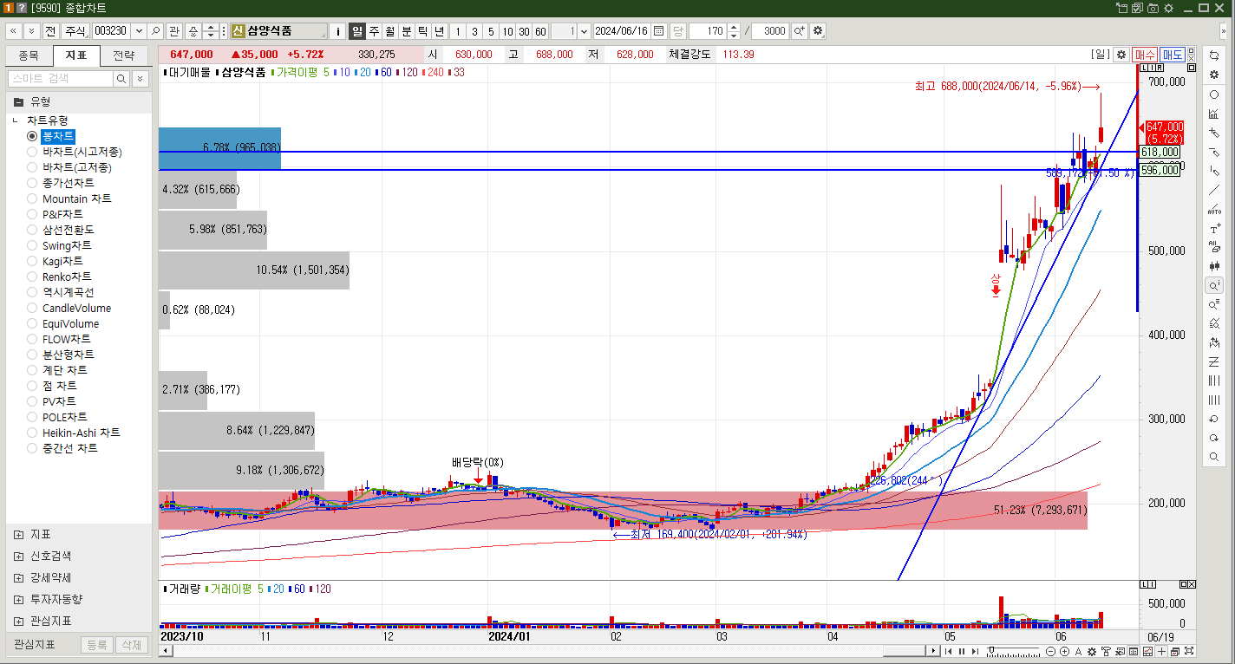1235x664 pixels.
Task: Switch to the 전략 tab
Action: [124, 55]
